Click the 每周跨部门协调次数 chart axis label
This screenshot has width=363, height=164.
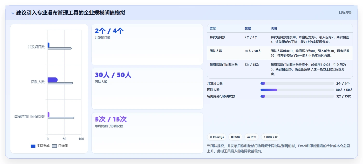30,117
